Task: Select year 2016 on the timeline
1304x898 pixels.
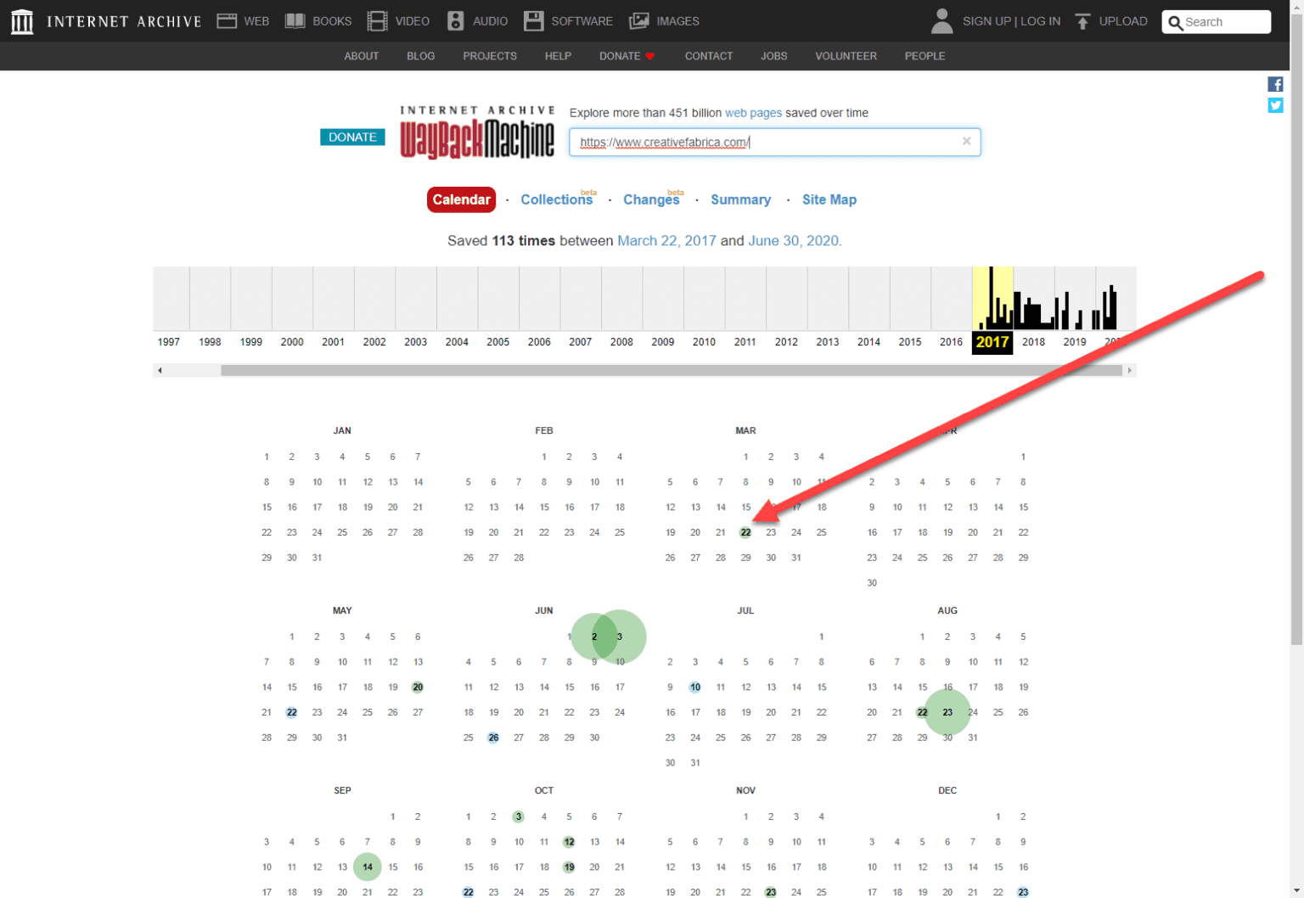Action: 951,342
